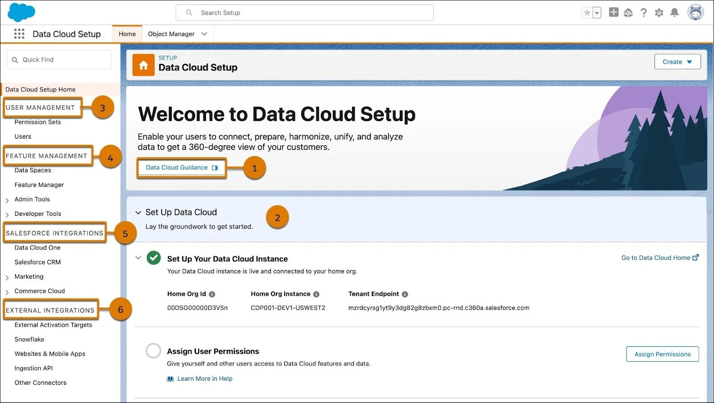Click the Tenant Endpoint info icon
The height and width of the screenshot is (403, 714).
pos(405,294)
